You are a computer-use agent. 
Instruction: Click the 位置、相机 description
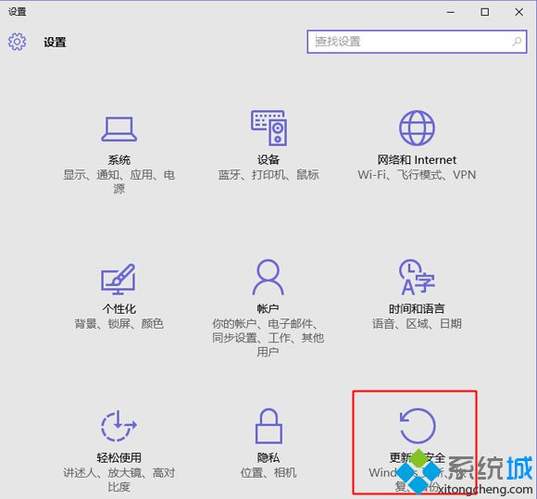pyautogui.click(x=268, y=473)
